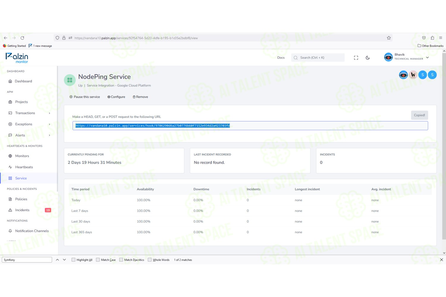
Task: Toggle fullscreen mode icon
Action: point(356,58)
